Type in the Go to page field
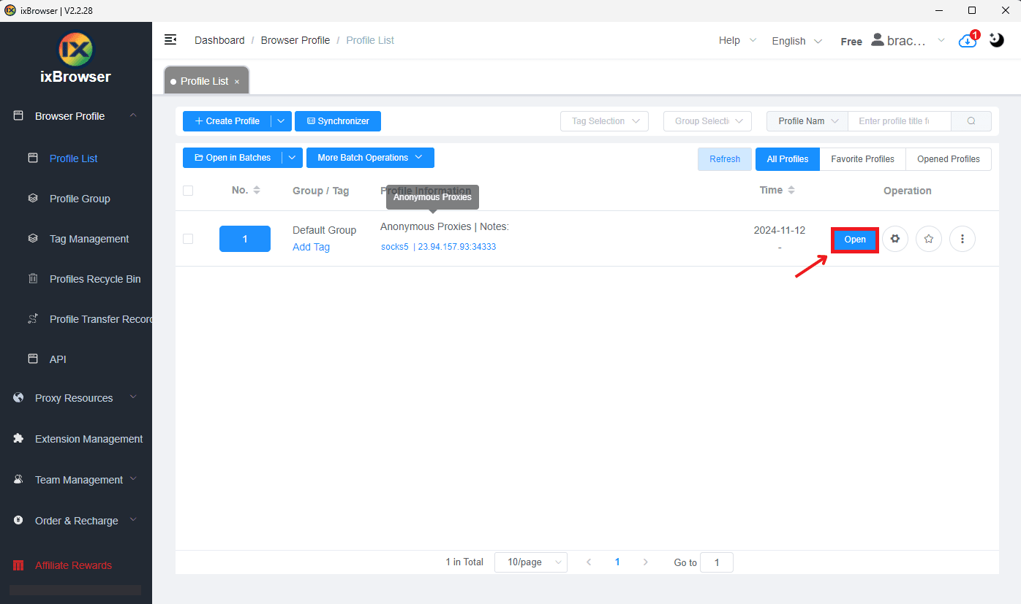This screenshot has width=1021, height=604. (717, 562)
